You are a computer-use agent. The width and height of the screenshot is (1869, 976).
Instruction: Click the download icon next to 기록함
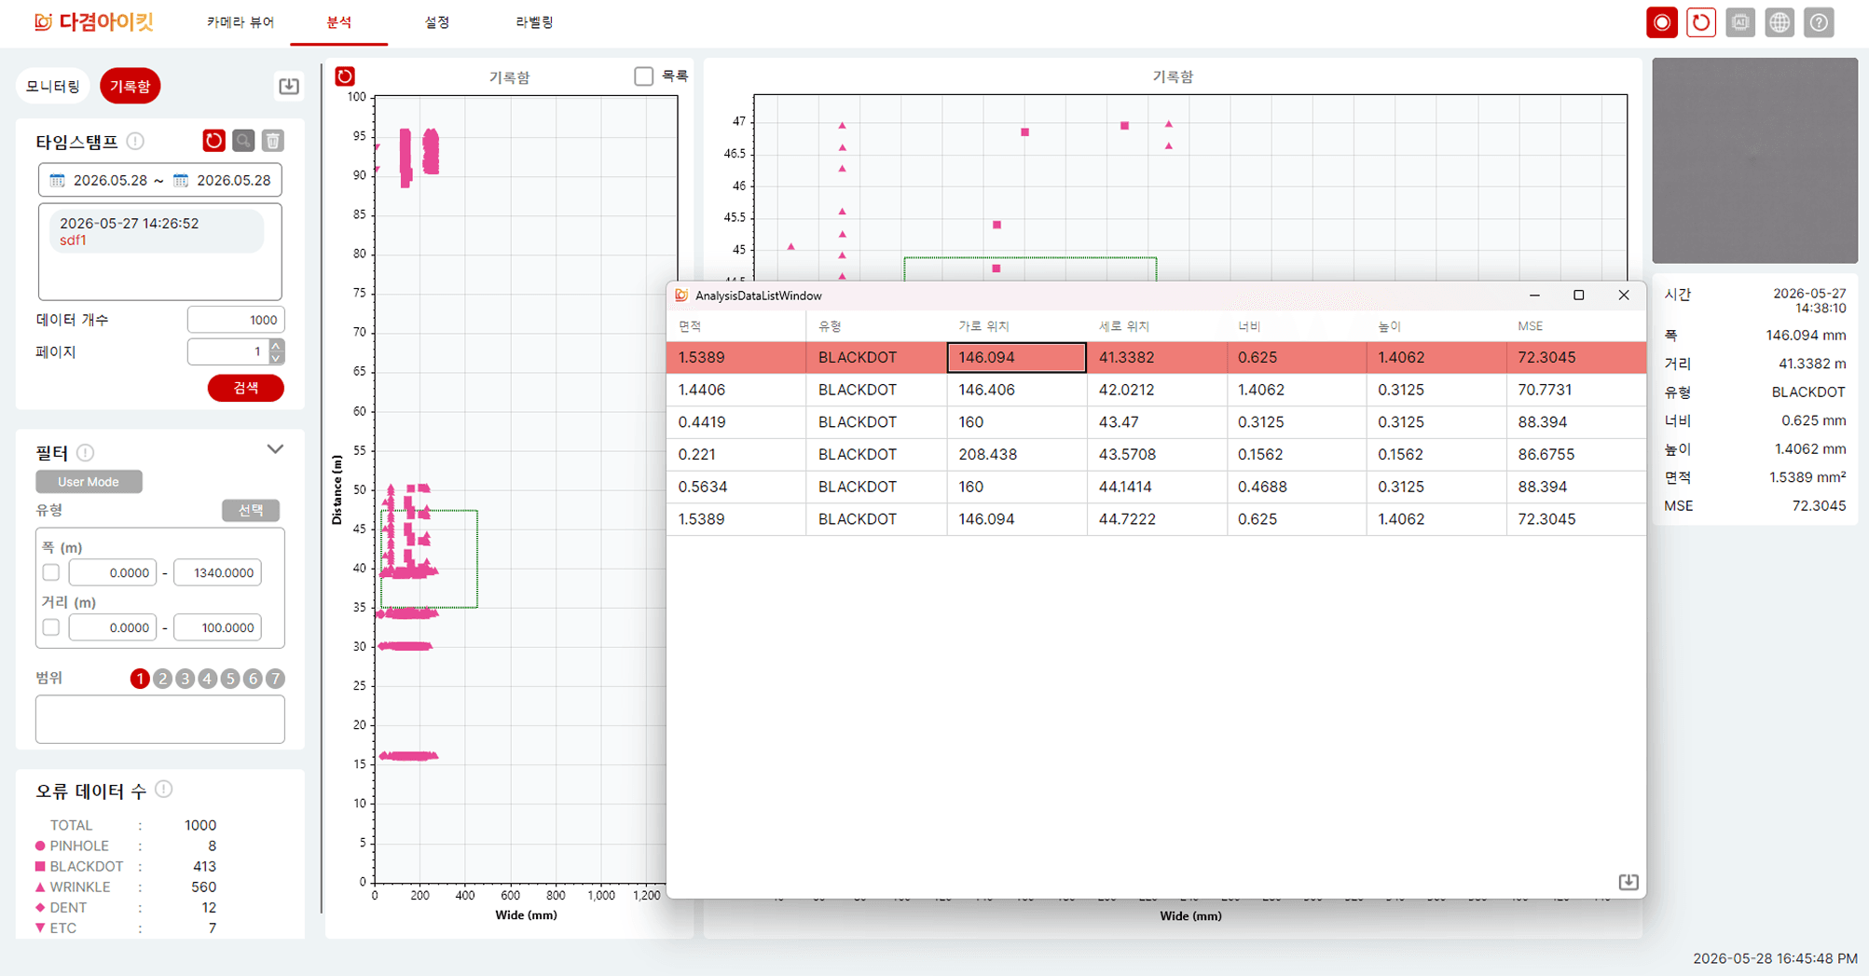(x=289, y=86)
